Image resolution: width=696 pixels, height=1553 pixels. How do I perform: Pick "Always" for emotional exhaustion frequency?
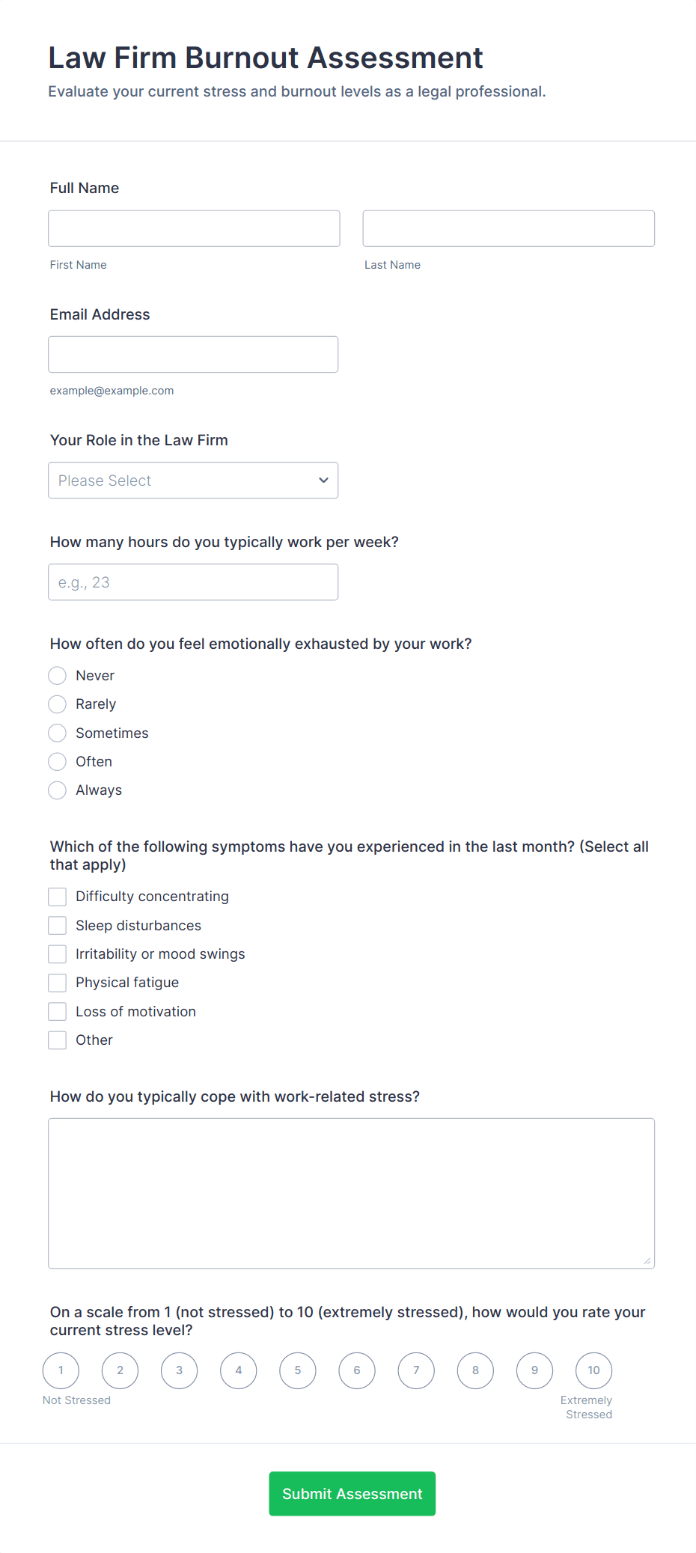57,790
